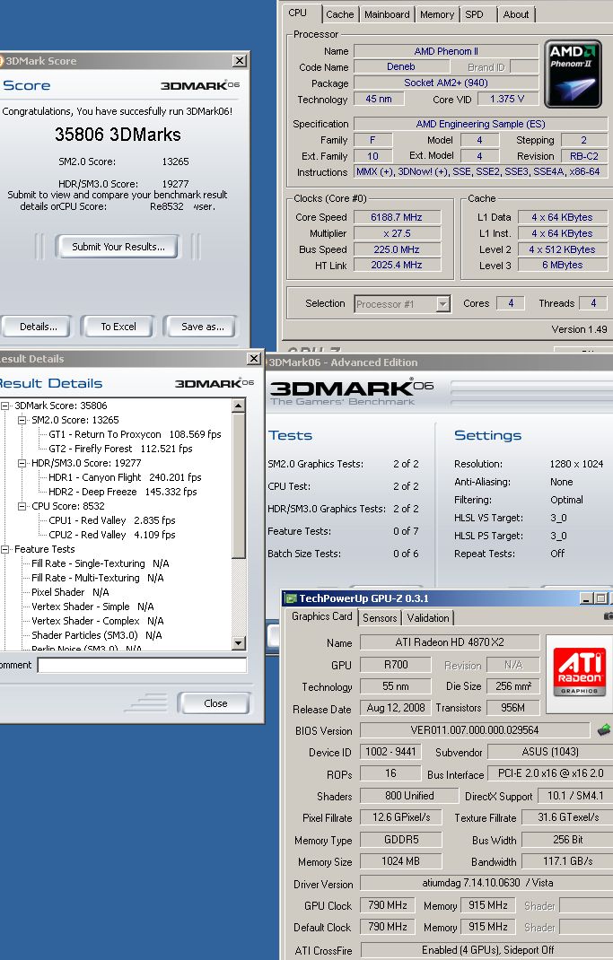Open the Processor #1 selection dropdown
The height and width of the screenshot is (960, 613).
(x=442, y=304)
